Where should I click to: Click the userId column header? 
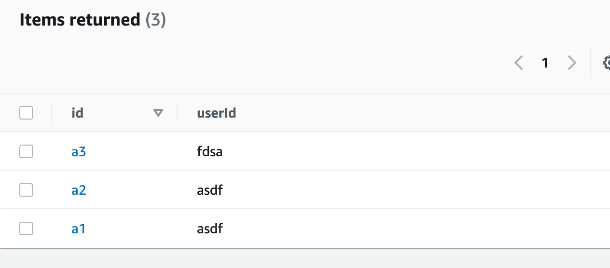click(216, 113)
